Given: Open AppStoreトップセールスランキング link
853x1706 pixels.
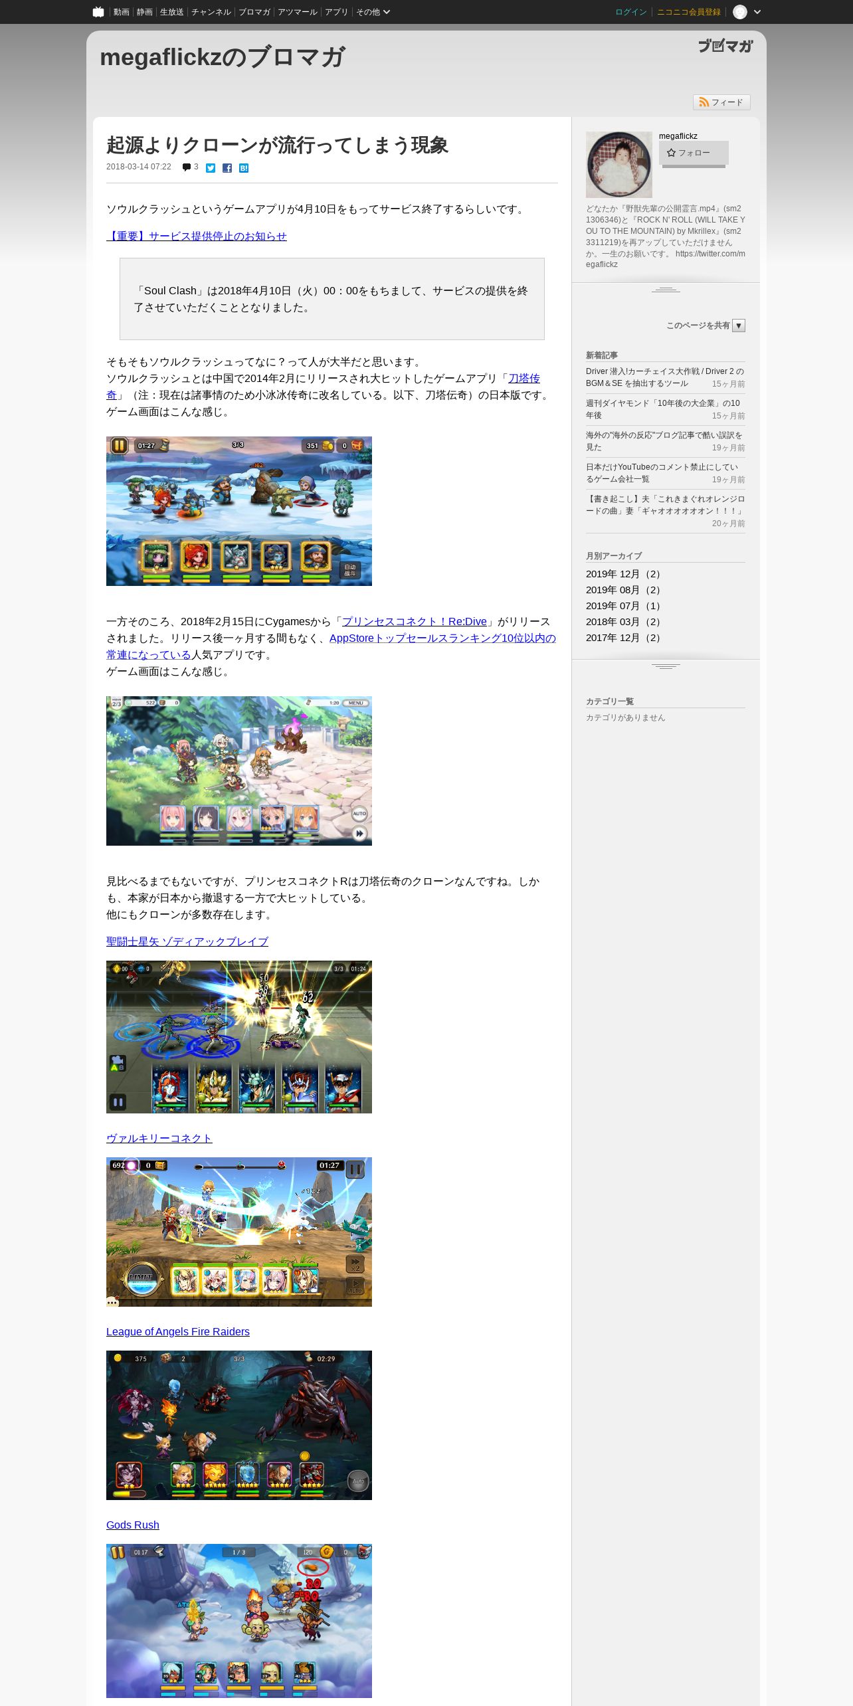Looking at the screenshot, I should pyautogui.click(x=442, y=638).
